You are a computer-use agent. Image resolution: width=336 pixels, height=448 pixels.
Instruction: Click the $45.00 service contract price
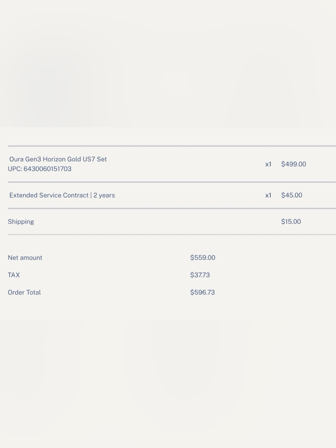point(292,195)
